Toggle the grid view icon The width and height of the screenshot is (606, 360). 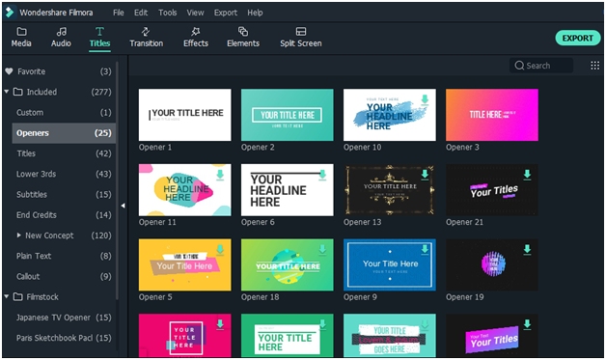click(x=594, y=66)
